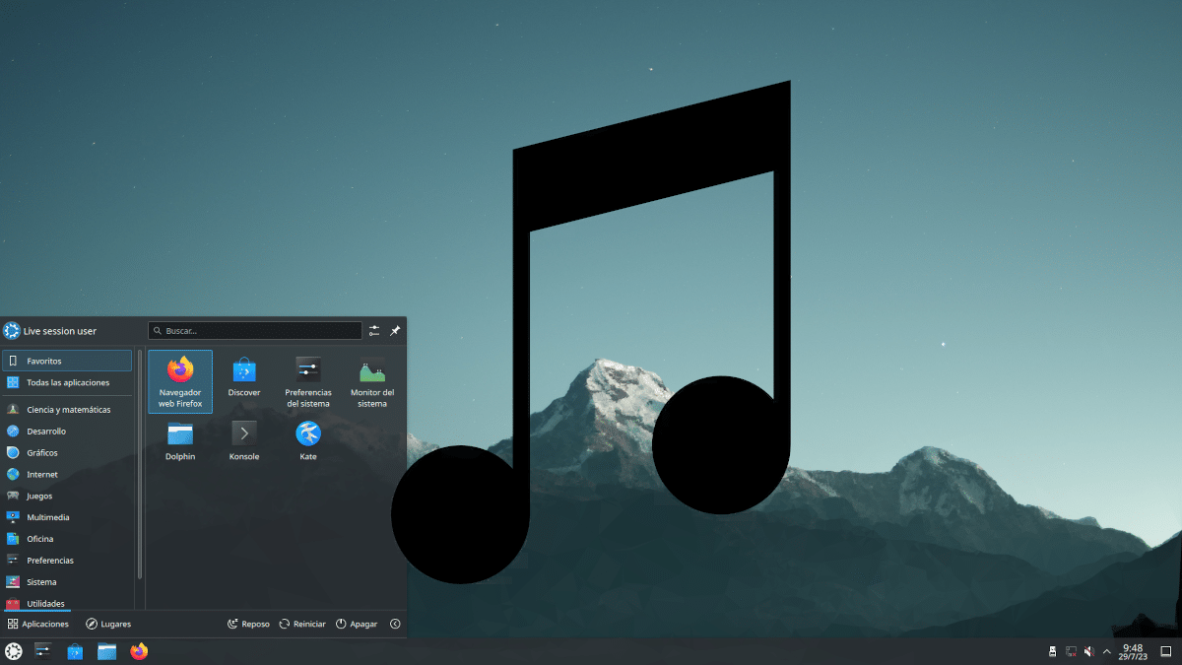
Task: Click the Live session user avatar
Action: 12,331
